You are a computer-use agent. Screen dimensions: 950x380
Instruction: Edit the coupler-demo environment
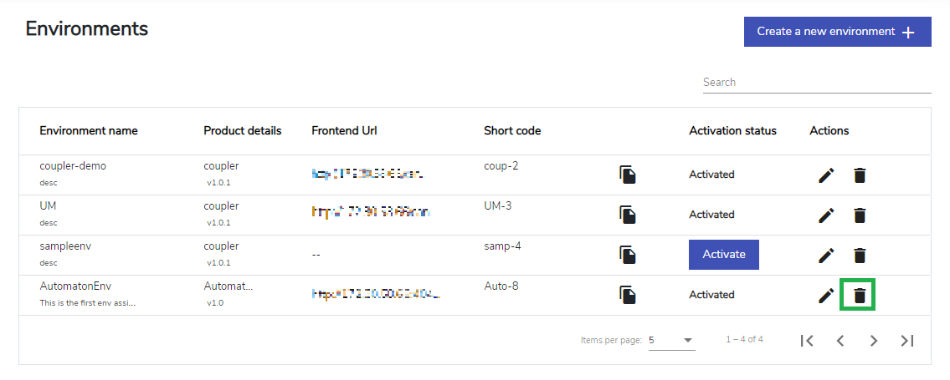click(x=826, y=175)
